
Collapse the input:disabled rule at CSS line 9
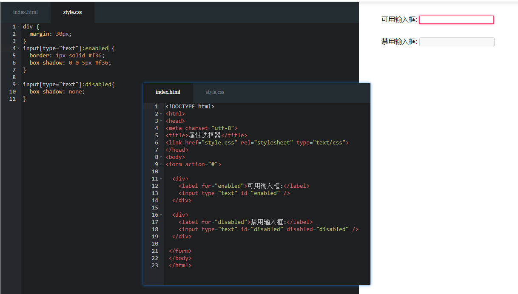pos(18,85)
